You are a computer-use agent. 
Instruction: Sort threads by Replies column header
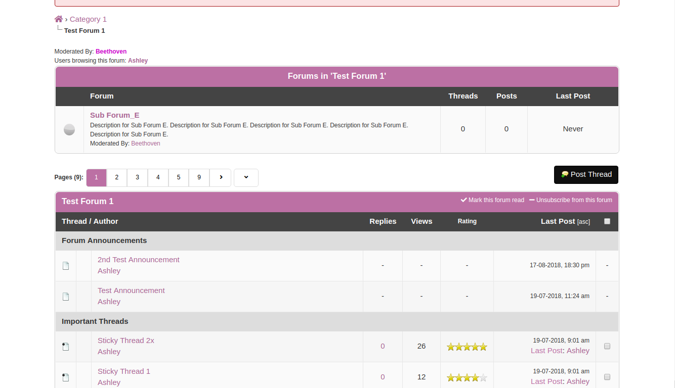click(383, 221)
